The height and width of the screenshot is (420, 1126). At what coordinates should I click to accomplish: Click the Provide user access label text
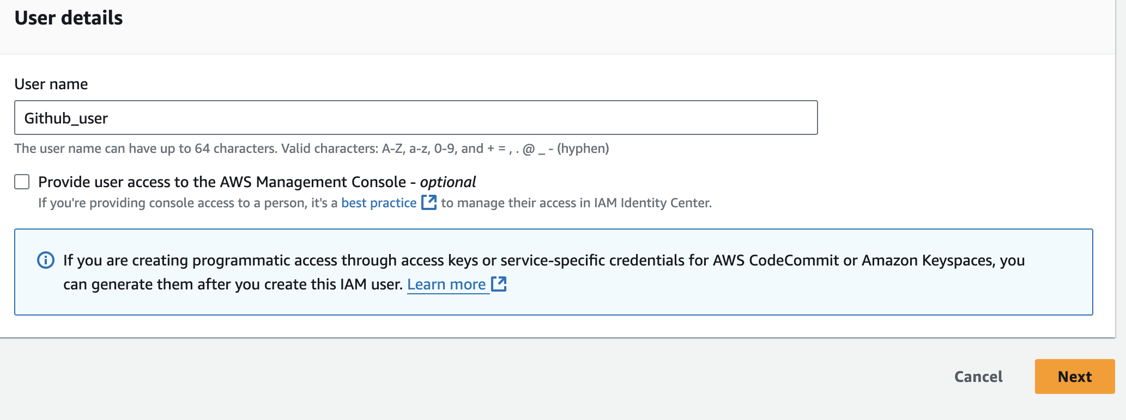[222, 182]
